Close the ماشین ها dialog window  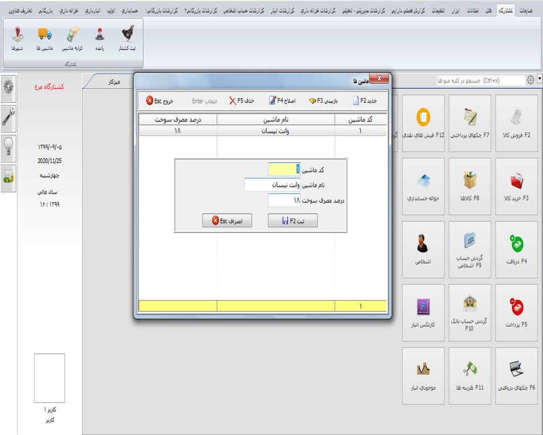379,78
